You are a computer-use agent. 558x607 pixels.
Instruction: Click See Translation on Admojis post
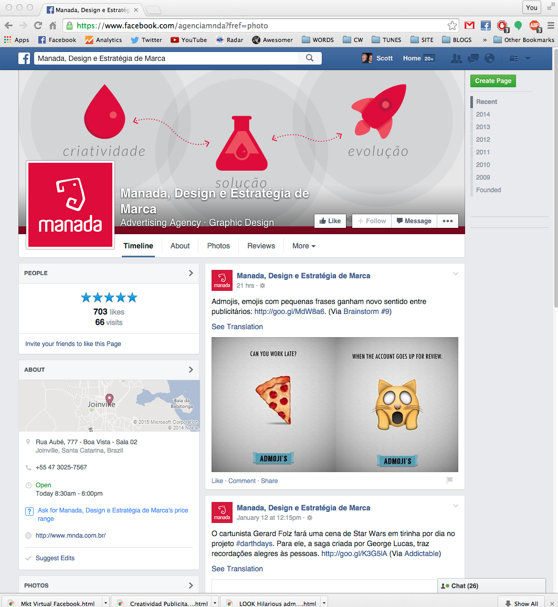pos(237,327)
